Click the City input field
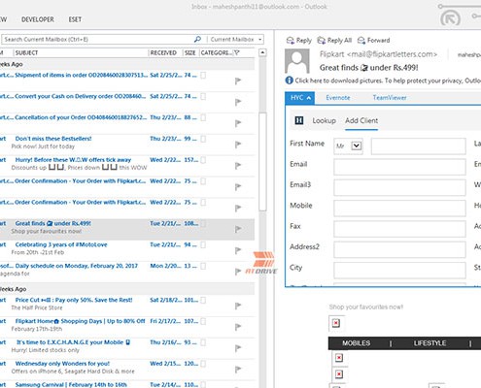This screenshot has width=481, height=388. (x=399, y=271)
